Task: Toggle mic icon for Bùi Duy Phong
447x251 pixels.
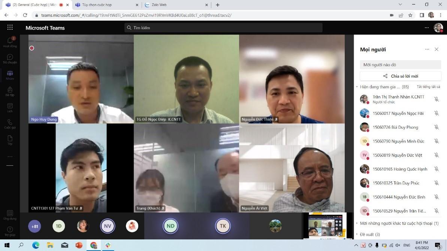Action: 436,127
